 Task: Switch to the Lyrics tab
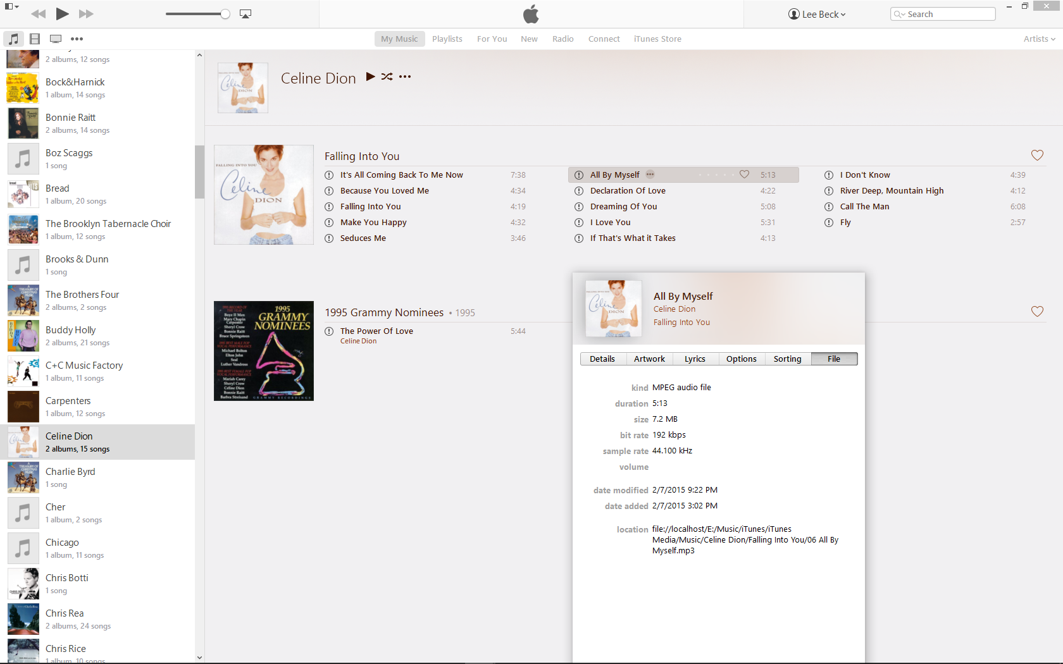tap(695, 359)
